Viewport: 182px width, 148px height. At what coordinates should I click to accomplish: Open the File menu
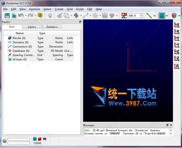coord(5,9)
